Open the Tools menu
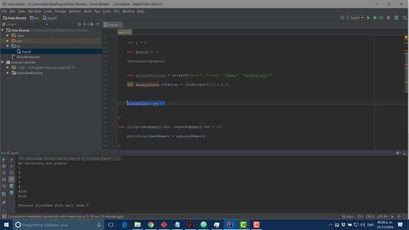The height and width of the screenshot is (230, 409). coord(107,11)
